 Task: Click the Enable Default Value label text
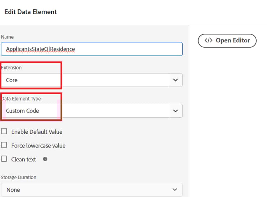(x=37, y=132)
